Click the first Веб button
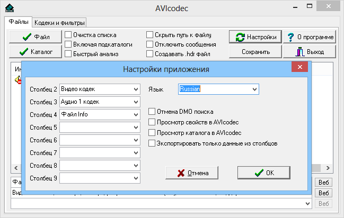Screen dimensions: 344x218 tap(324, 183)
